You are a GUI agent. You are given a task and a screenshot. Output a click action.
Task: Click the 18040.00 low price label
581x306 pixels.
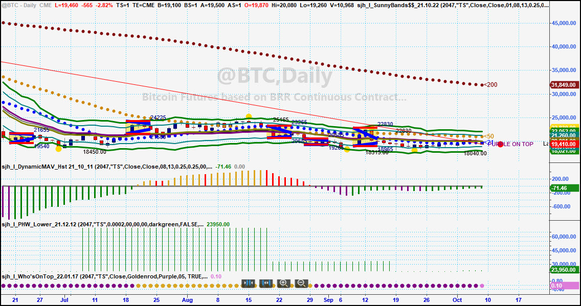click(x=476, y=153)
